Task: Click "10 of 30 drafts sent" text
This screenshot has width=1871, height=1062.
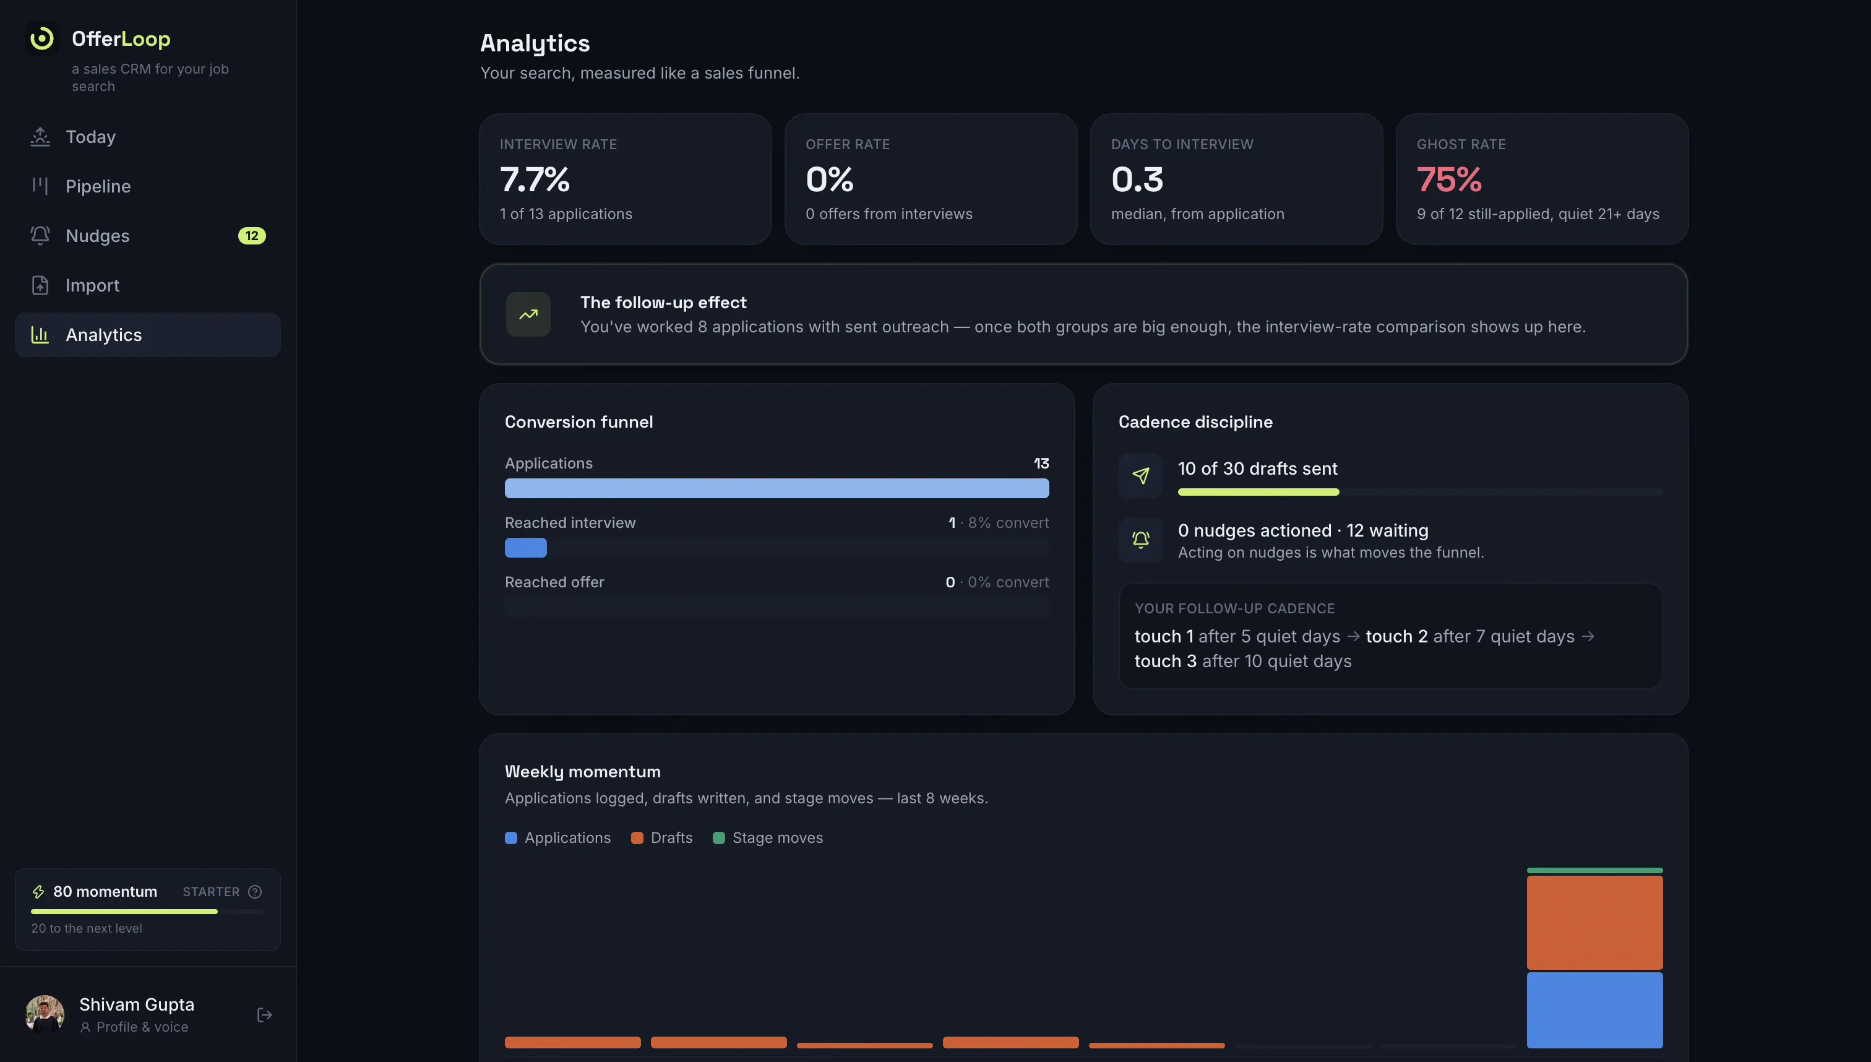Action: point(1258,468)
